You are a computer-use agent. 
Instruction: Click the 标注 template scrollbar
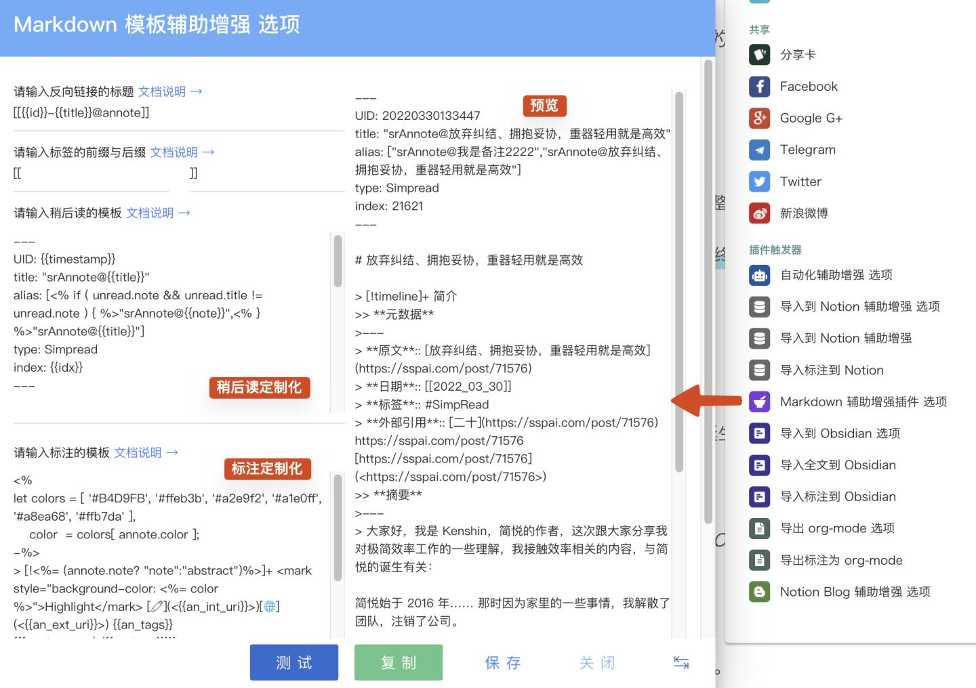[338, 528]
